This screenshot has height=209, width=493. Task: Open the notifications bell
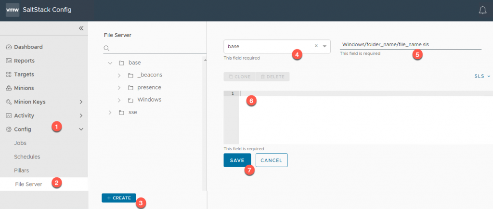pos(482,10)
